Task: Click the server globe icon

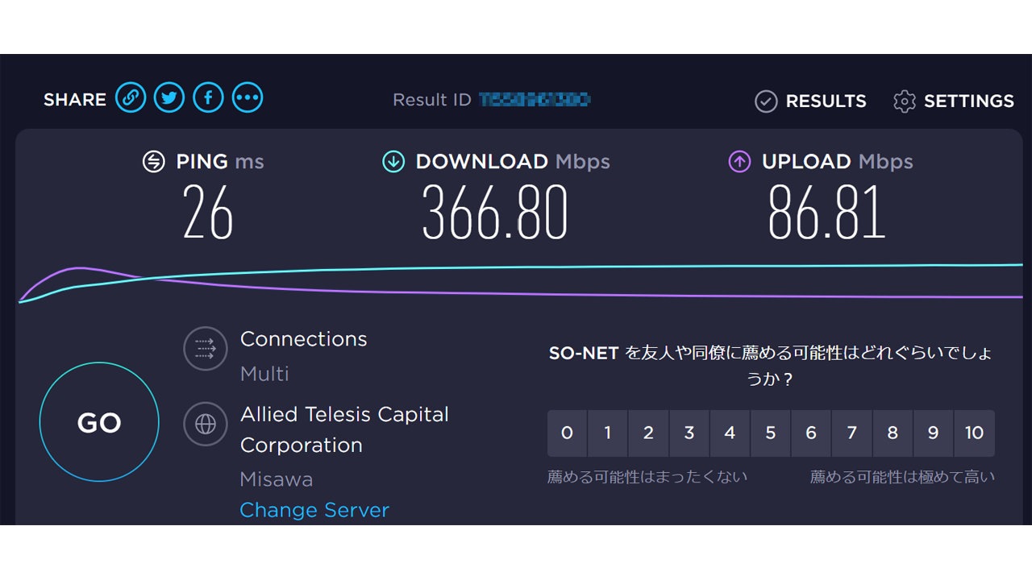Action: tap(205, 424)
